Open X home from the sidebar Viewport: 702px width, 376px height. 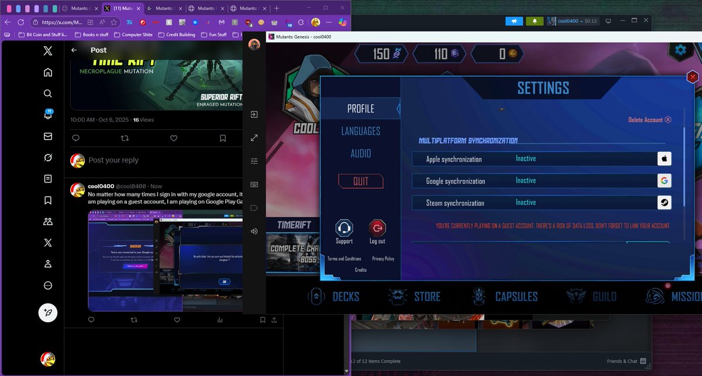pos(48,73)
